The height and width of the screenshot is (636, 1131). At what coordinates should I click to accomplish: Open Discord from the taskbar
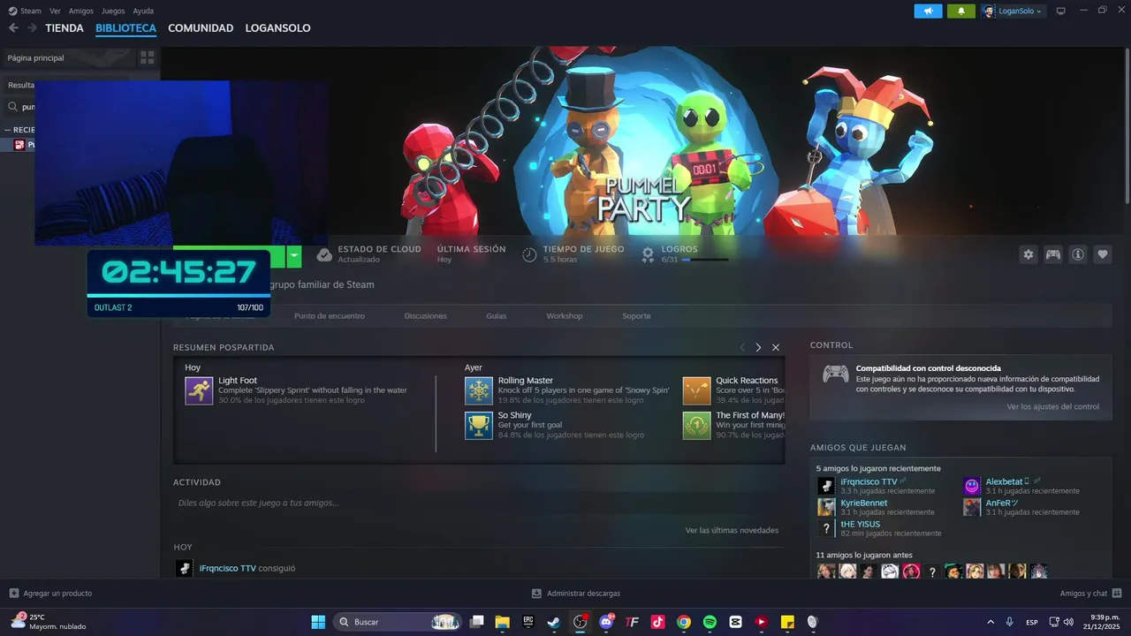click(606, 622)
